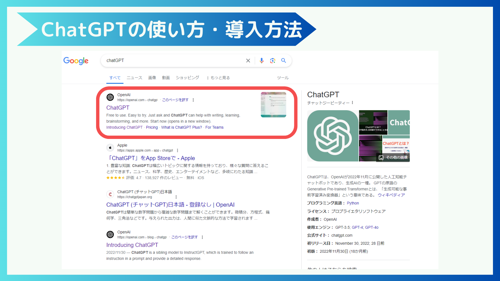500x281 pixels.
Task: Click the chatgpt.com official site text
Action: coord(342,235)
